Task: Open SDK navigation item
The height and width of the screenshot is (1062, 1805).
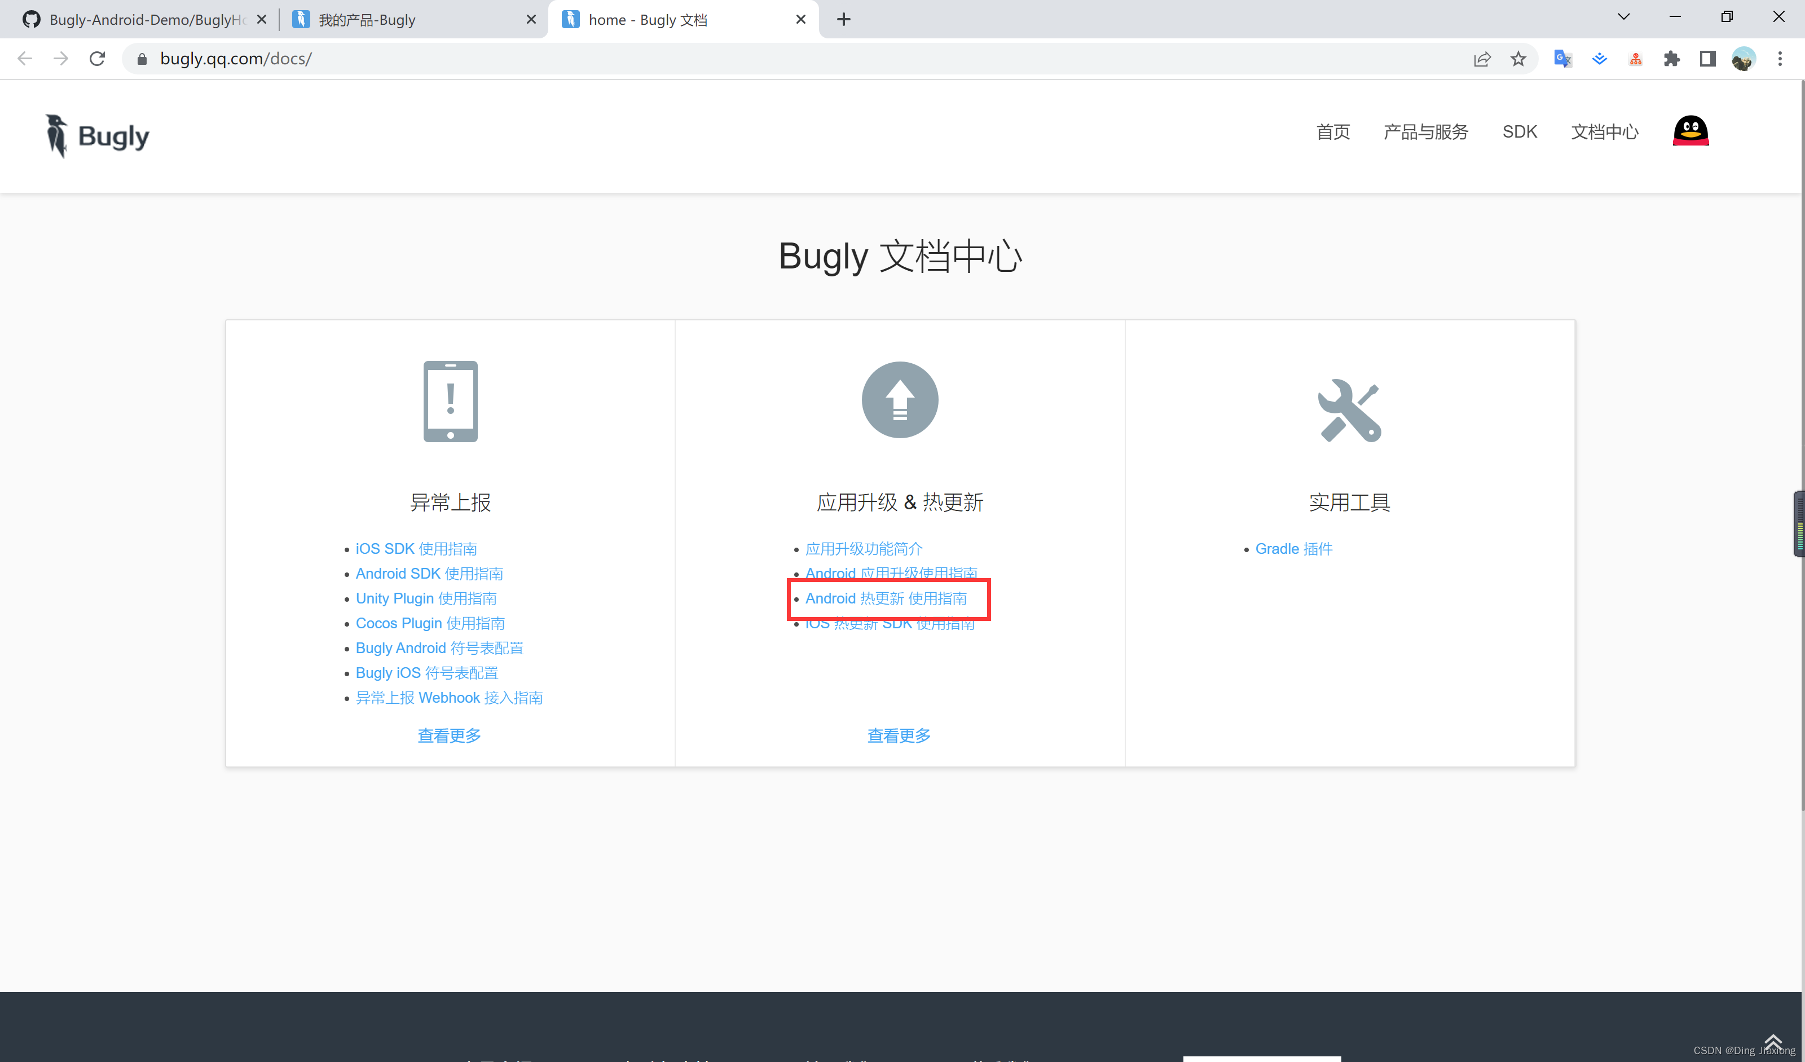Action: [1519, 132]
